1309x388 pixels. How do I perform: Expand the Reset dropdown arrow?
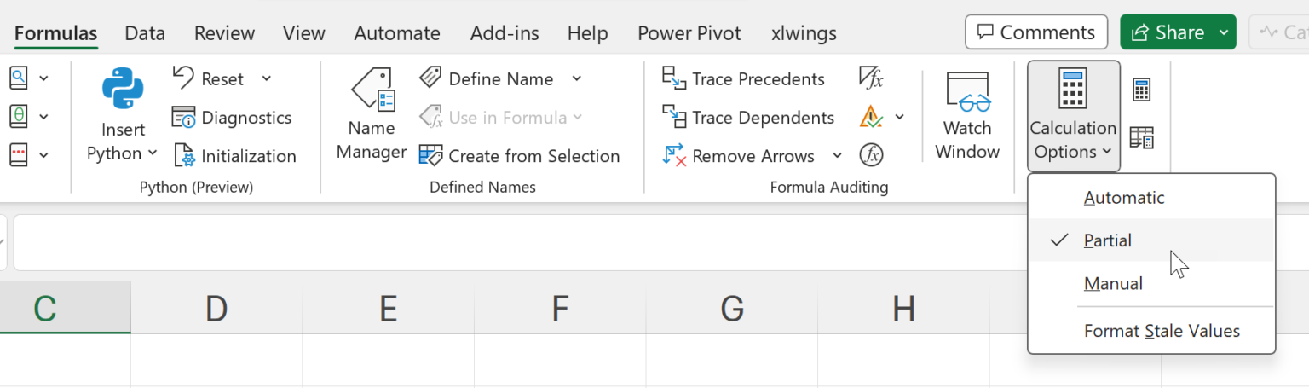(x=266, y=78)
